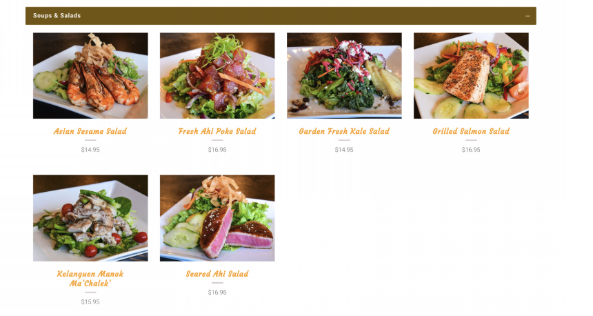Click the $14.95 price under Kale Salad
The image size is (593, 316).
point(344,150)
